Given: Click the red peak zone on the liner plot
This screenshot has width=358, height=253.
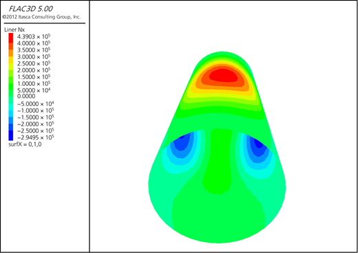Looking at the screenshot, I should pos(223,76).
